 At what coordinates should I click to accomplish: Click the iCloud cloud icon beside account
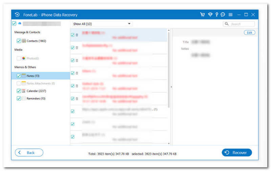coord(20,23)
